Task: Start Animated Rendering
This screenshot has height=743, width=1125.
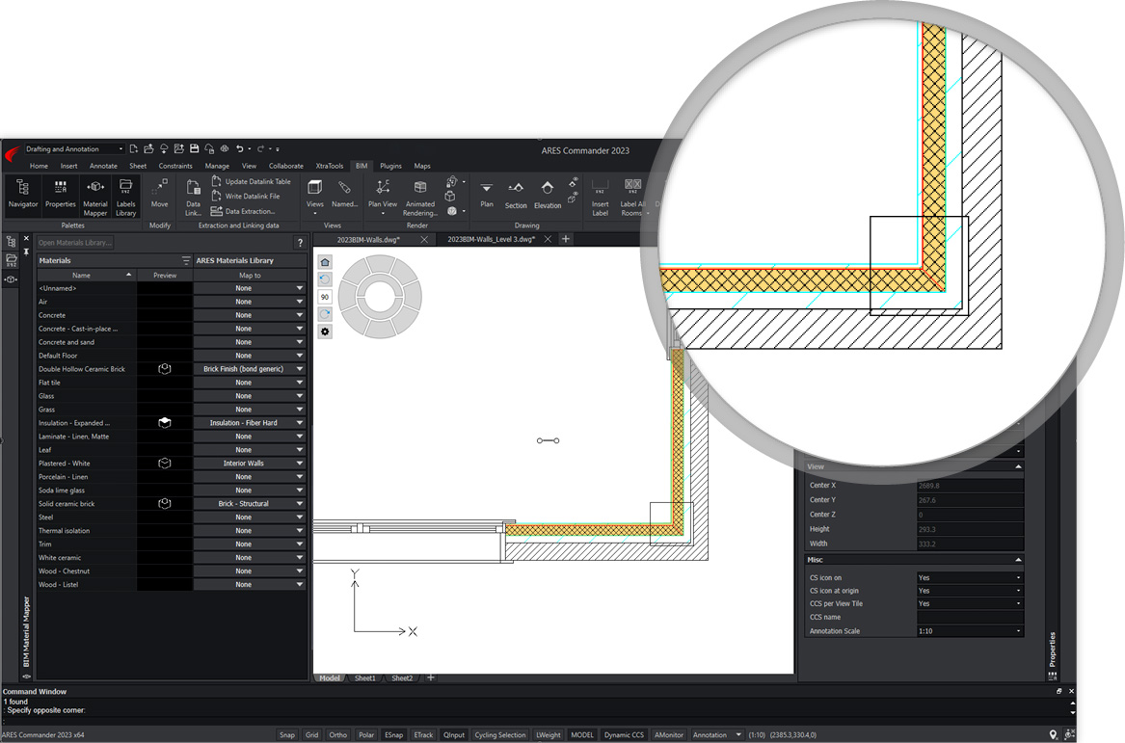Action: coord(419,198)
